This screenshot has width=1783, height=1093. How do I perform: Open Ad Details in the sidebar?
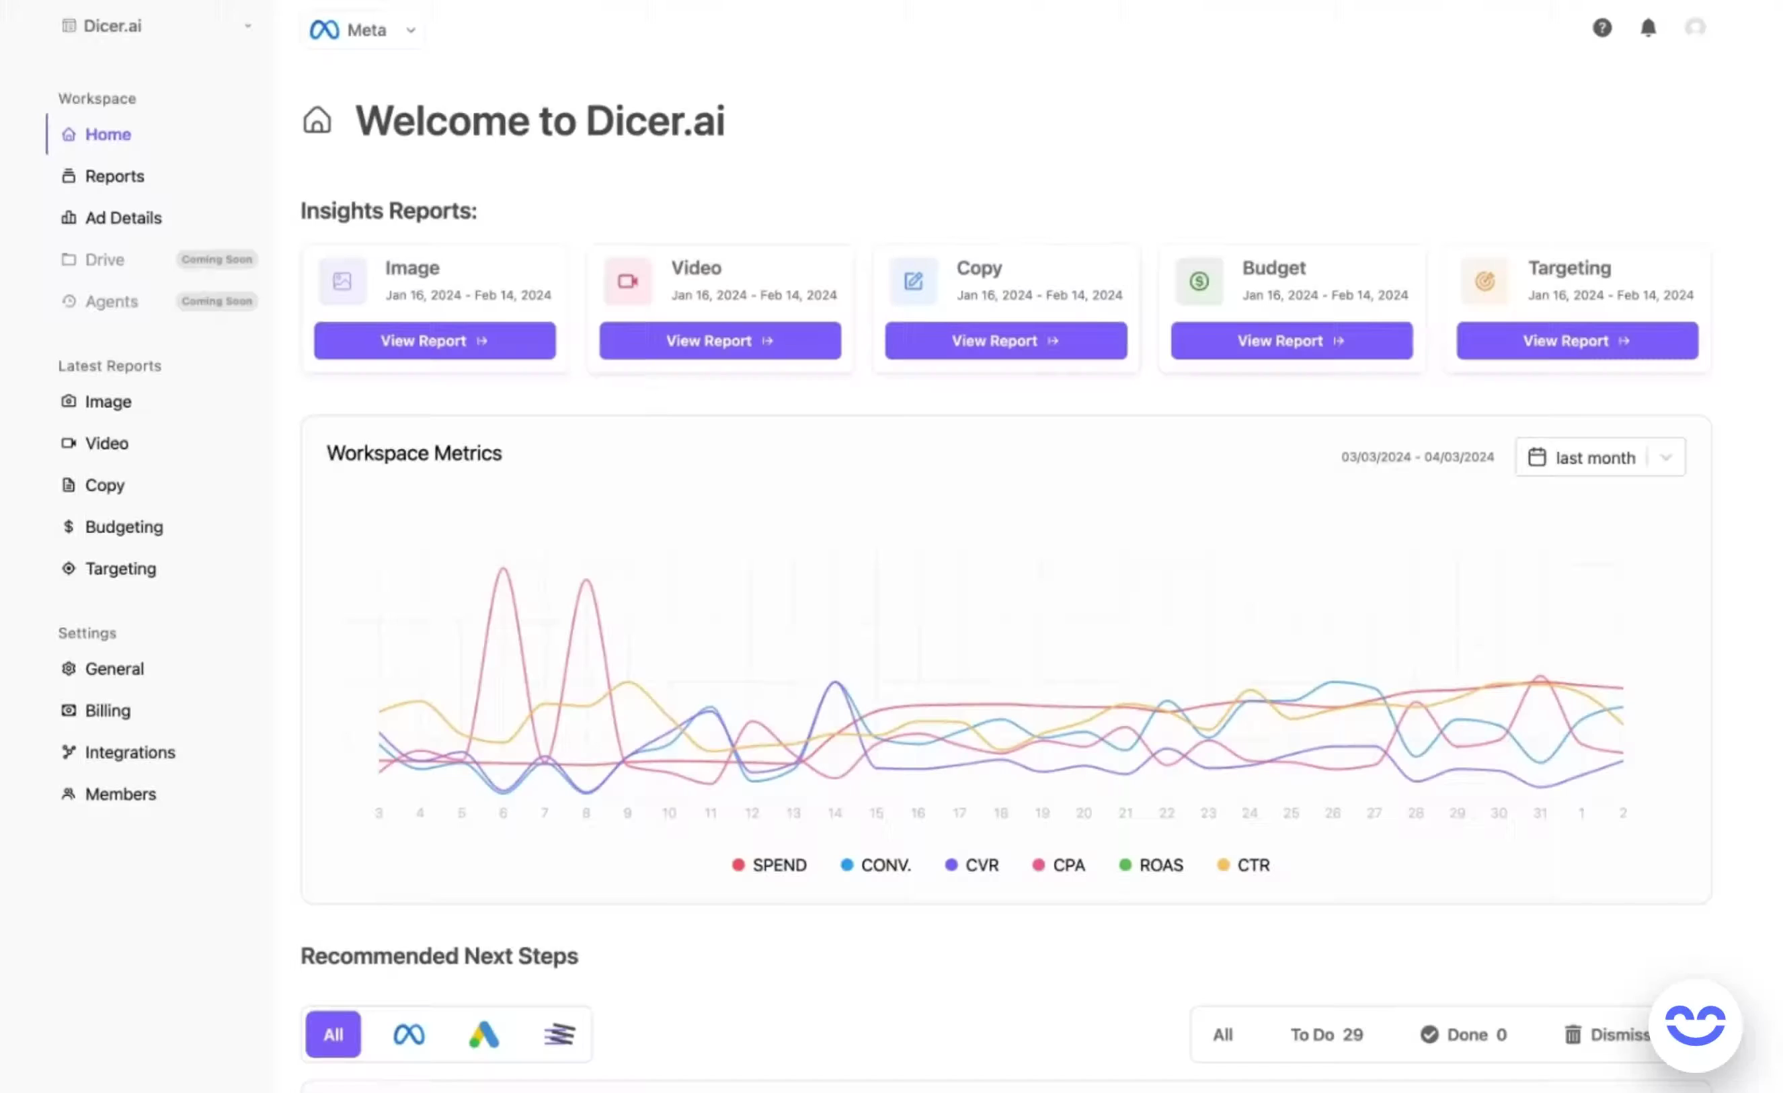tap(123, 218)
